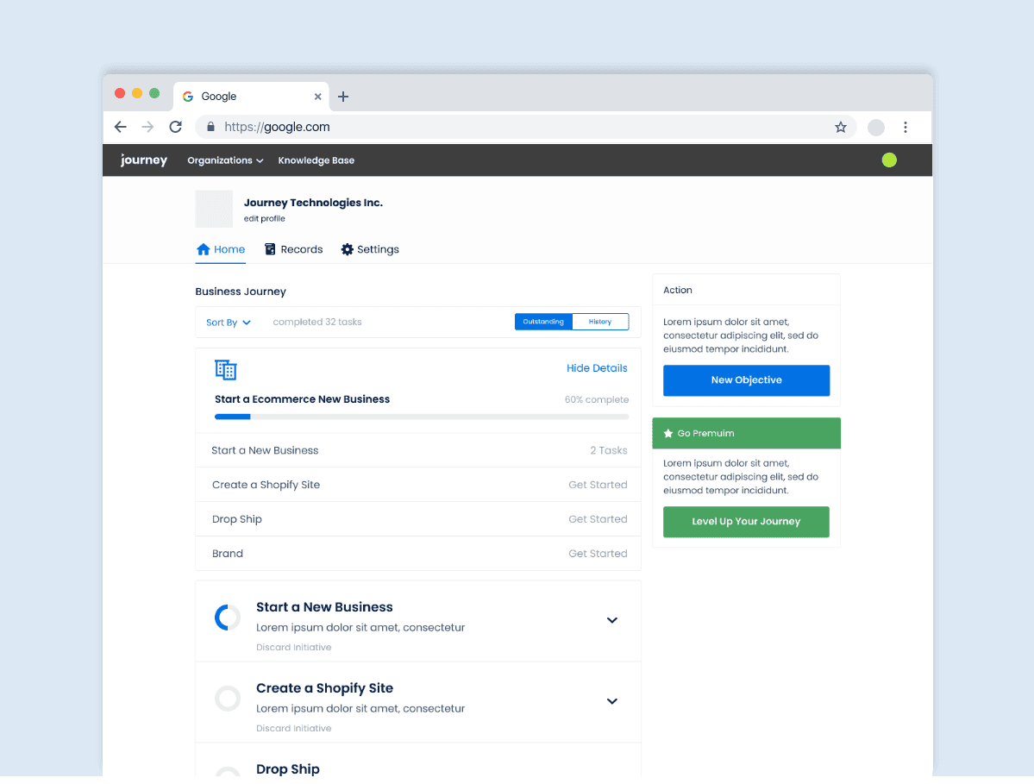The image size is (1034, 784).
Task: Click the Drop Ship card heading
Action: point(287,769)
